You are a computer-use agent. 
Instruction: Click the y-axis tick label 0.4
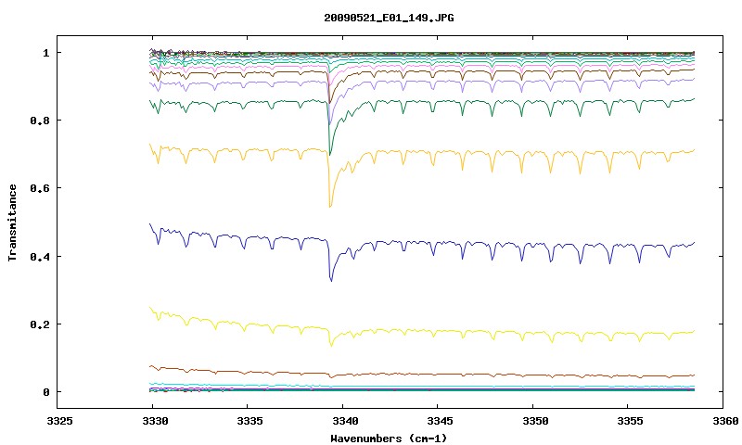coord(40,256)
